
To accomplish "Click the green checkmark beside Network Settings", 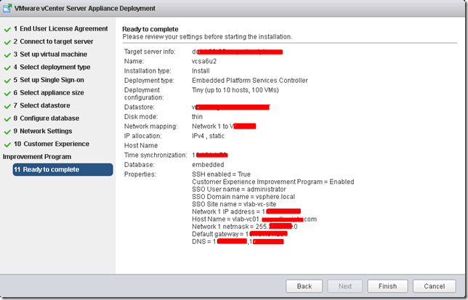I will tap(7, 131).
